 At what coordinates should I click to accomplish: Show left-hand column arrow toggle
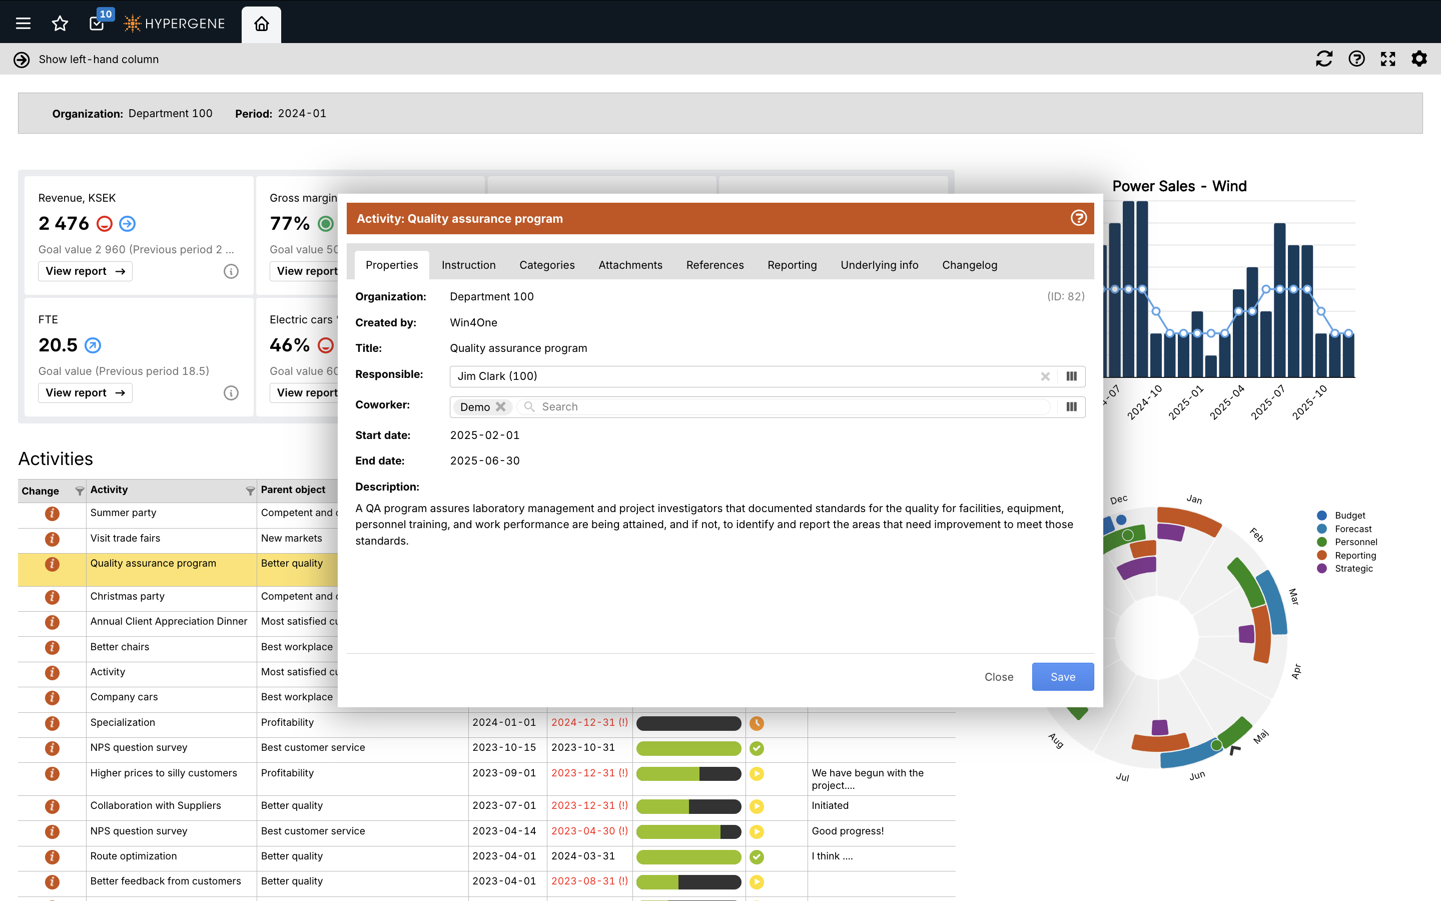click(x=22, y=60)
